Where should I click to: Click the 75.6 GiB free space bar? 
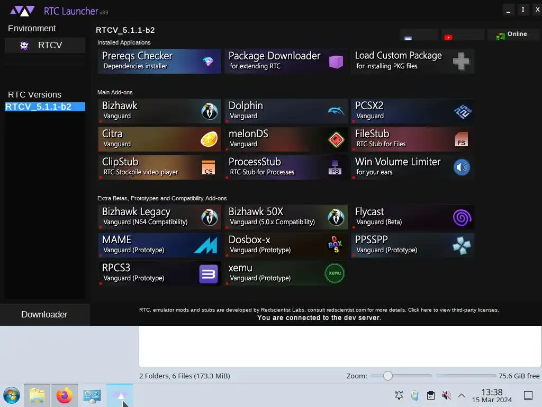(466, 376)
